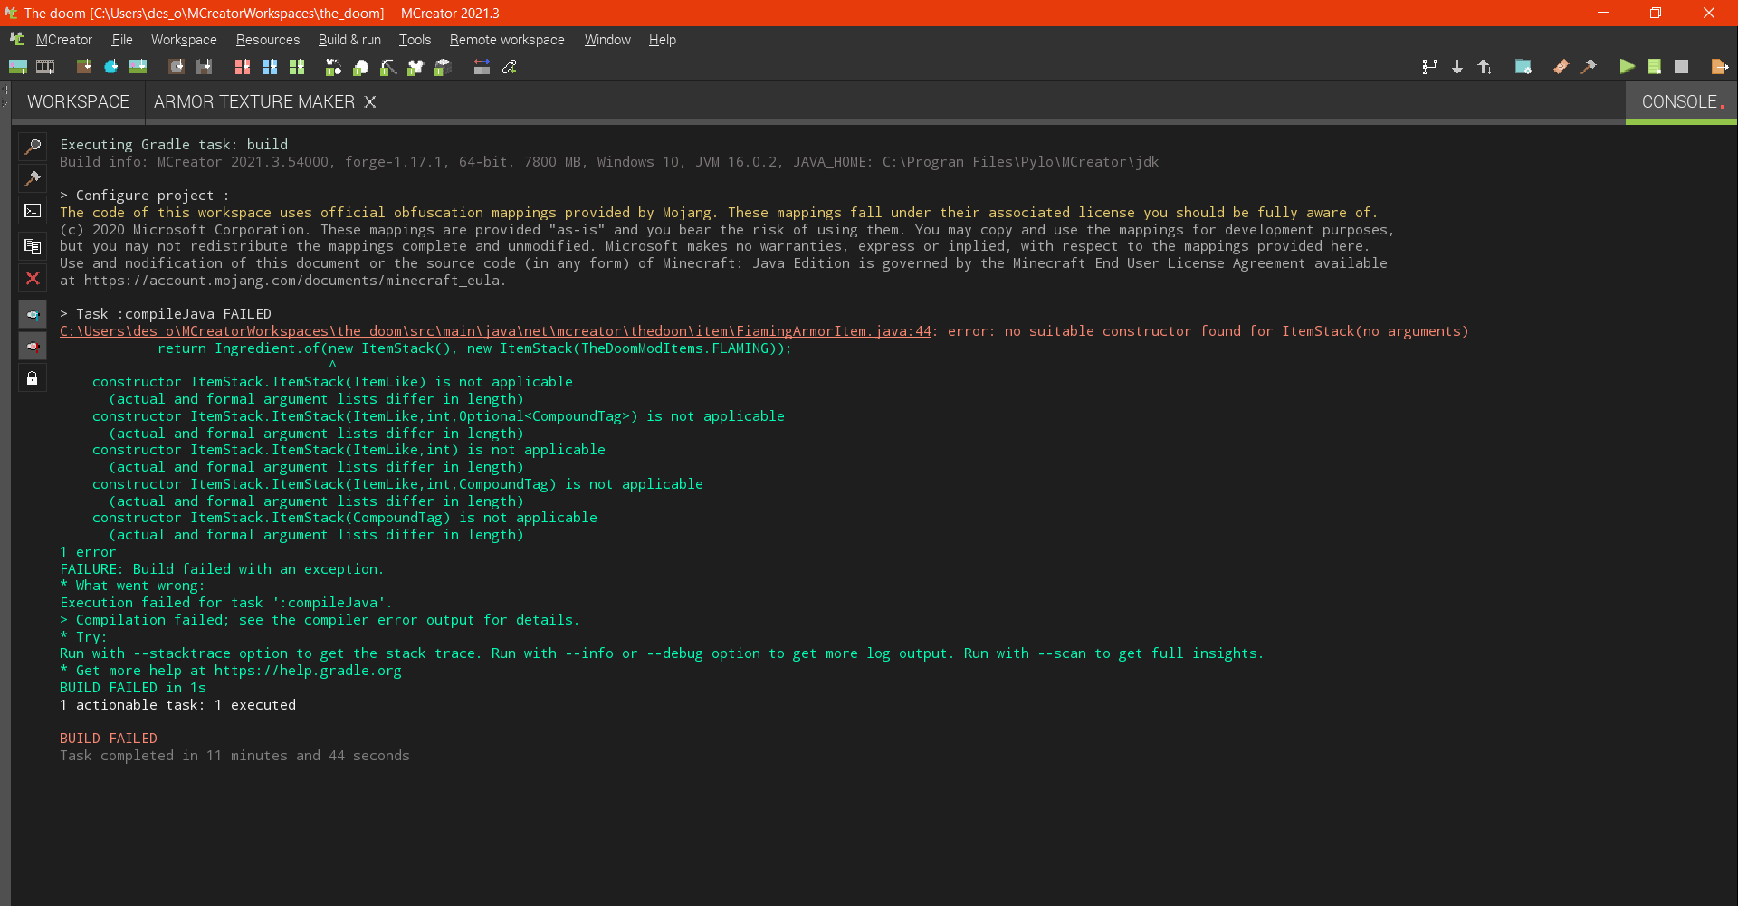Image resolution: width=1738 pixels, height=906 pixels.
Task: Create a new texture
Action: (18, 66)
